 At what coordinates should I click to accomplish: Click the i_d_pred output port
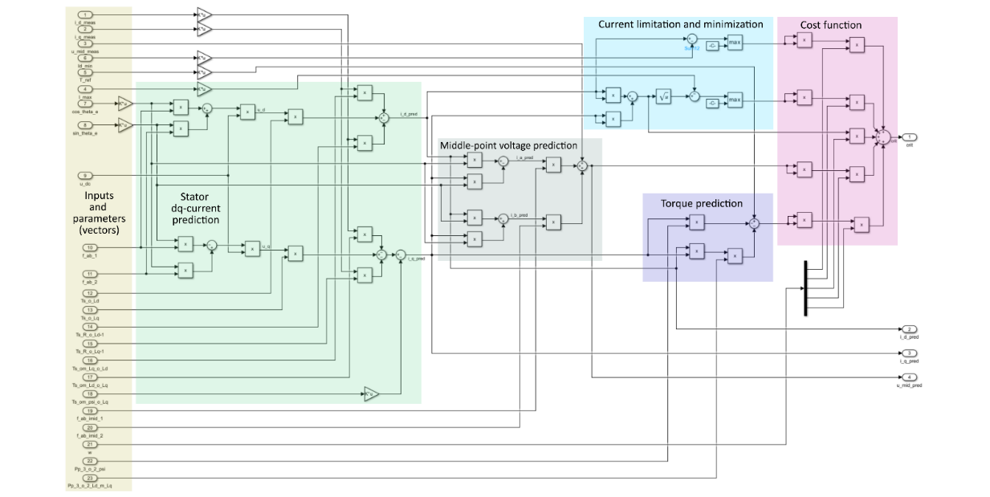(x=910, y=329)
